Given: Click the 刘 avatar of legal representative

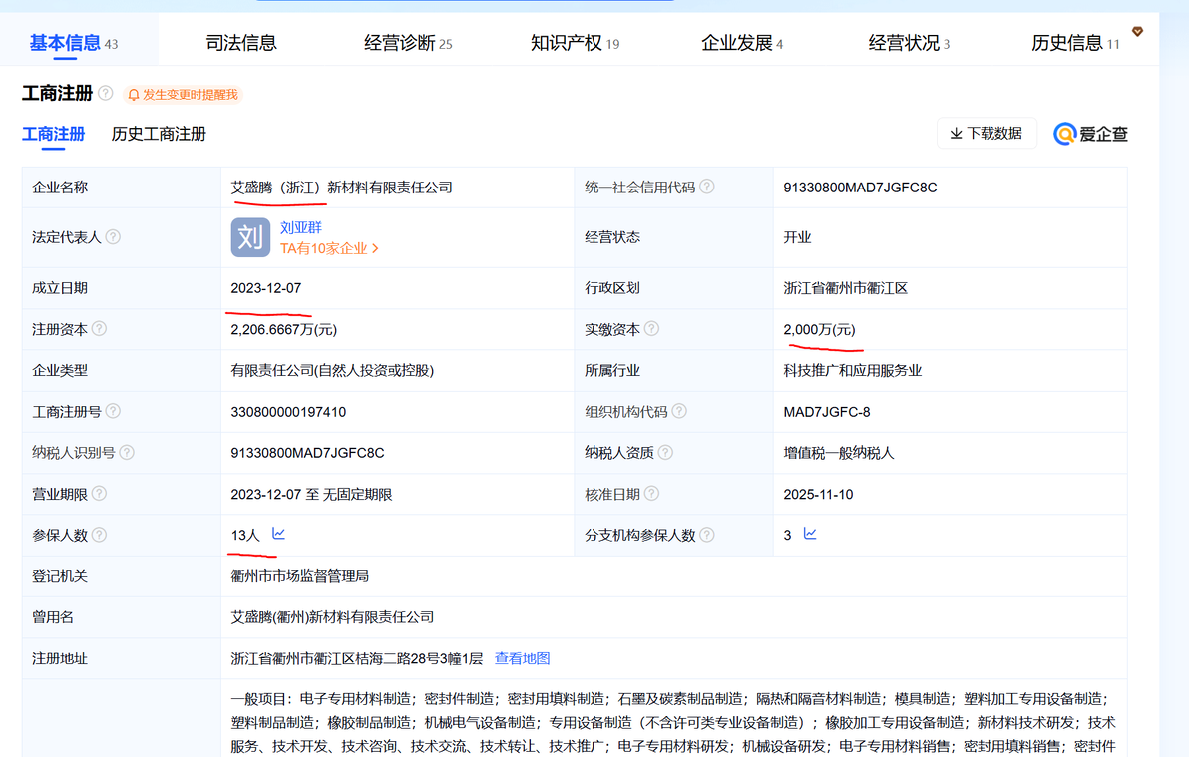Looking at the screenshot, I should coord(250,237).
